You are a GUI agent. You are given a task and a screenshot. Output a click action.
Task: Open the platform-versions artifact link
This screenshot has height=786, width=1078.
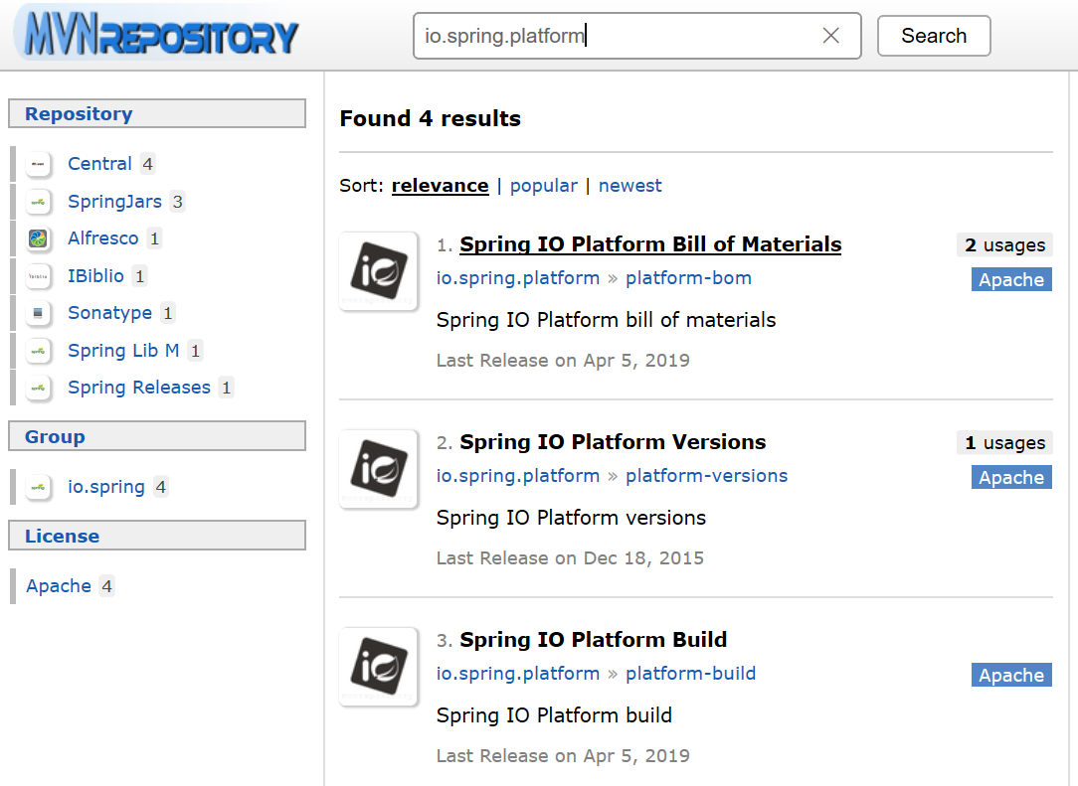coord(706,476)
